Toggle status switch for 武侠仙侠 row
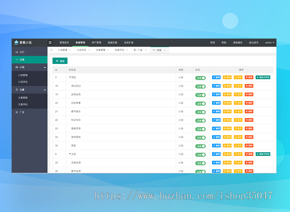The image size is (290, 212). pos(200,95)
